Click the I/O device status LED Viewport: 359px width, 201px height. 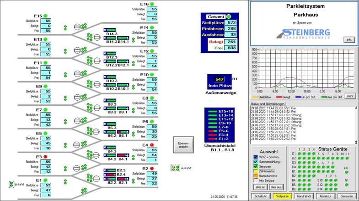pyautogui.click(x=346, y=172)
